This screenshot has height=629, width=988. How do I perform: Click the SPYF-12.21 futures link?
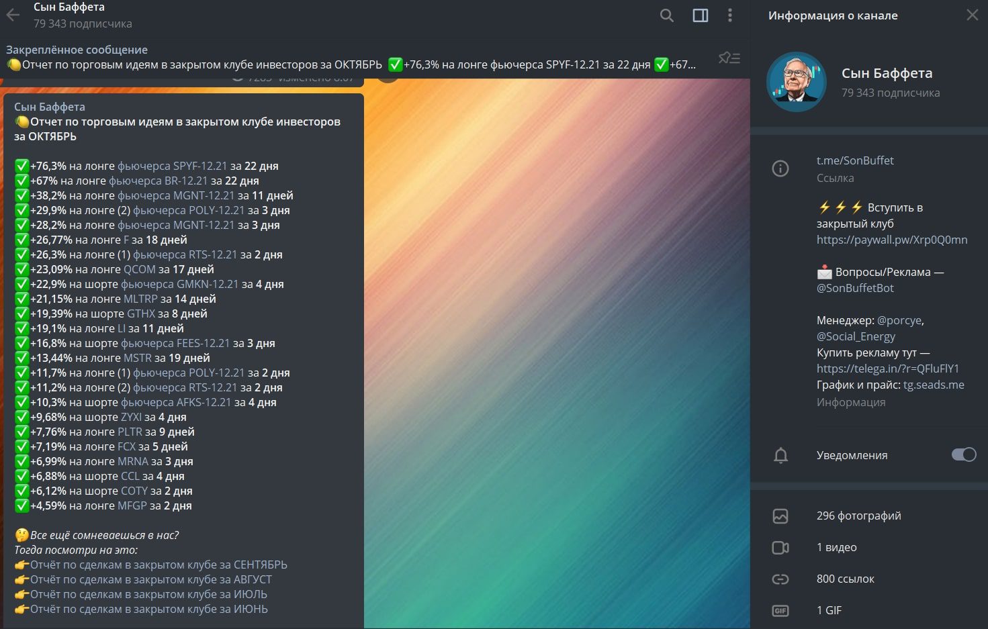coord(173,166)
